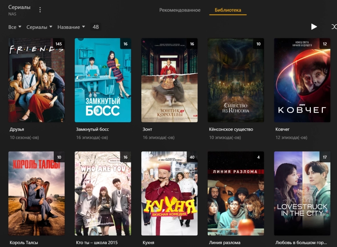Open the Существо из Кёнсона poster
Viewport: 337px width, 247px height.
click(236, 80)
